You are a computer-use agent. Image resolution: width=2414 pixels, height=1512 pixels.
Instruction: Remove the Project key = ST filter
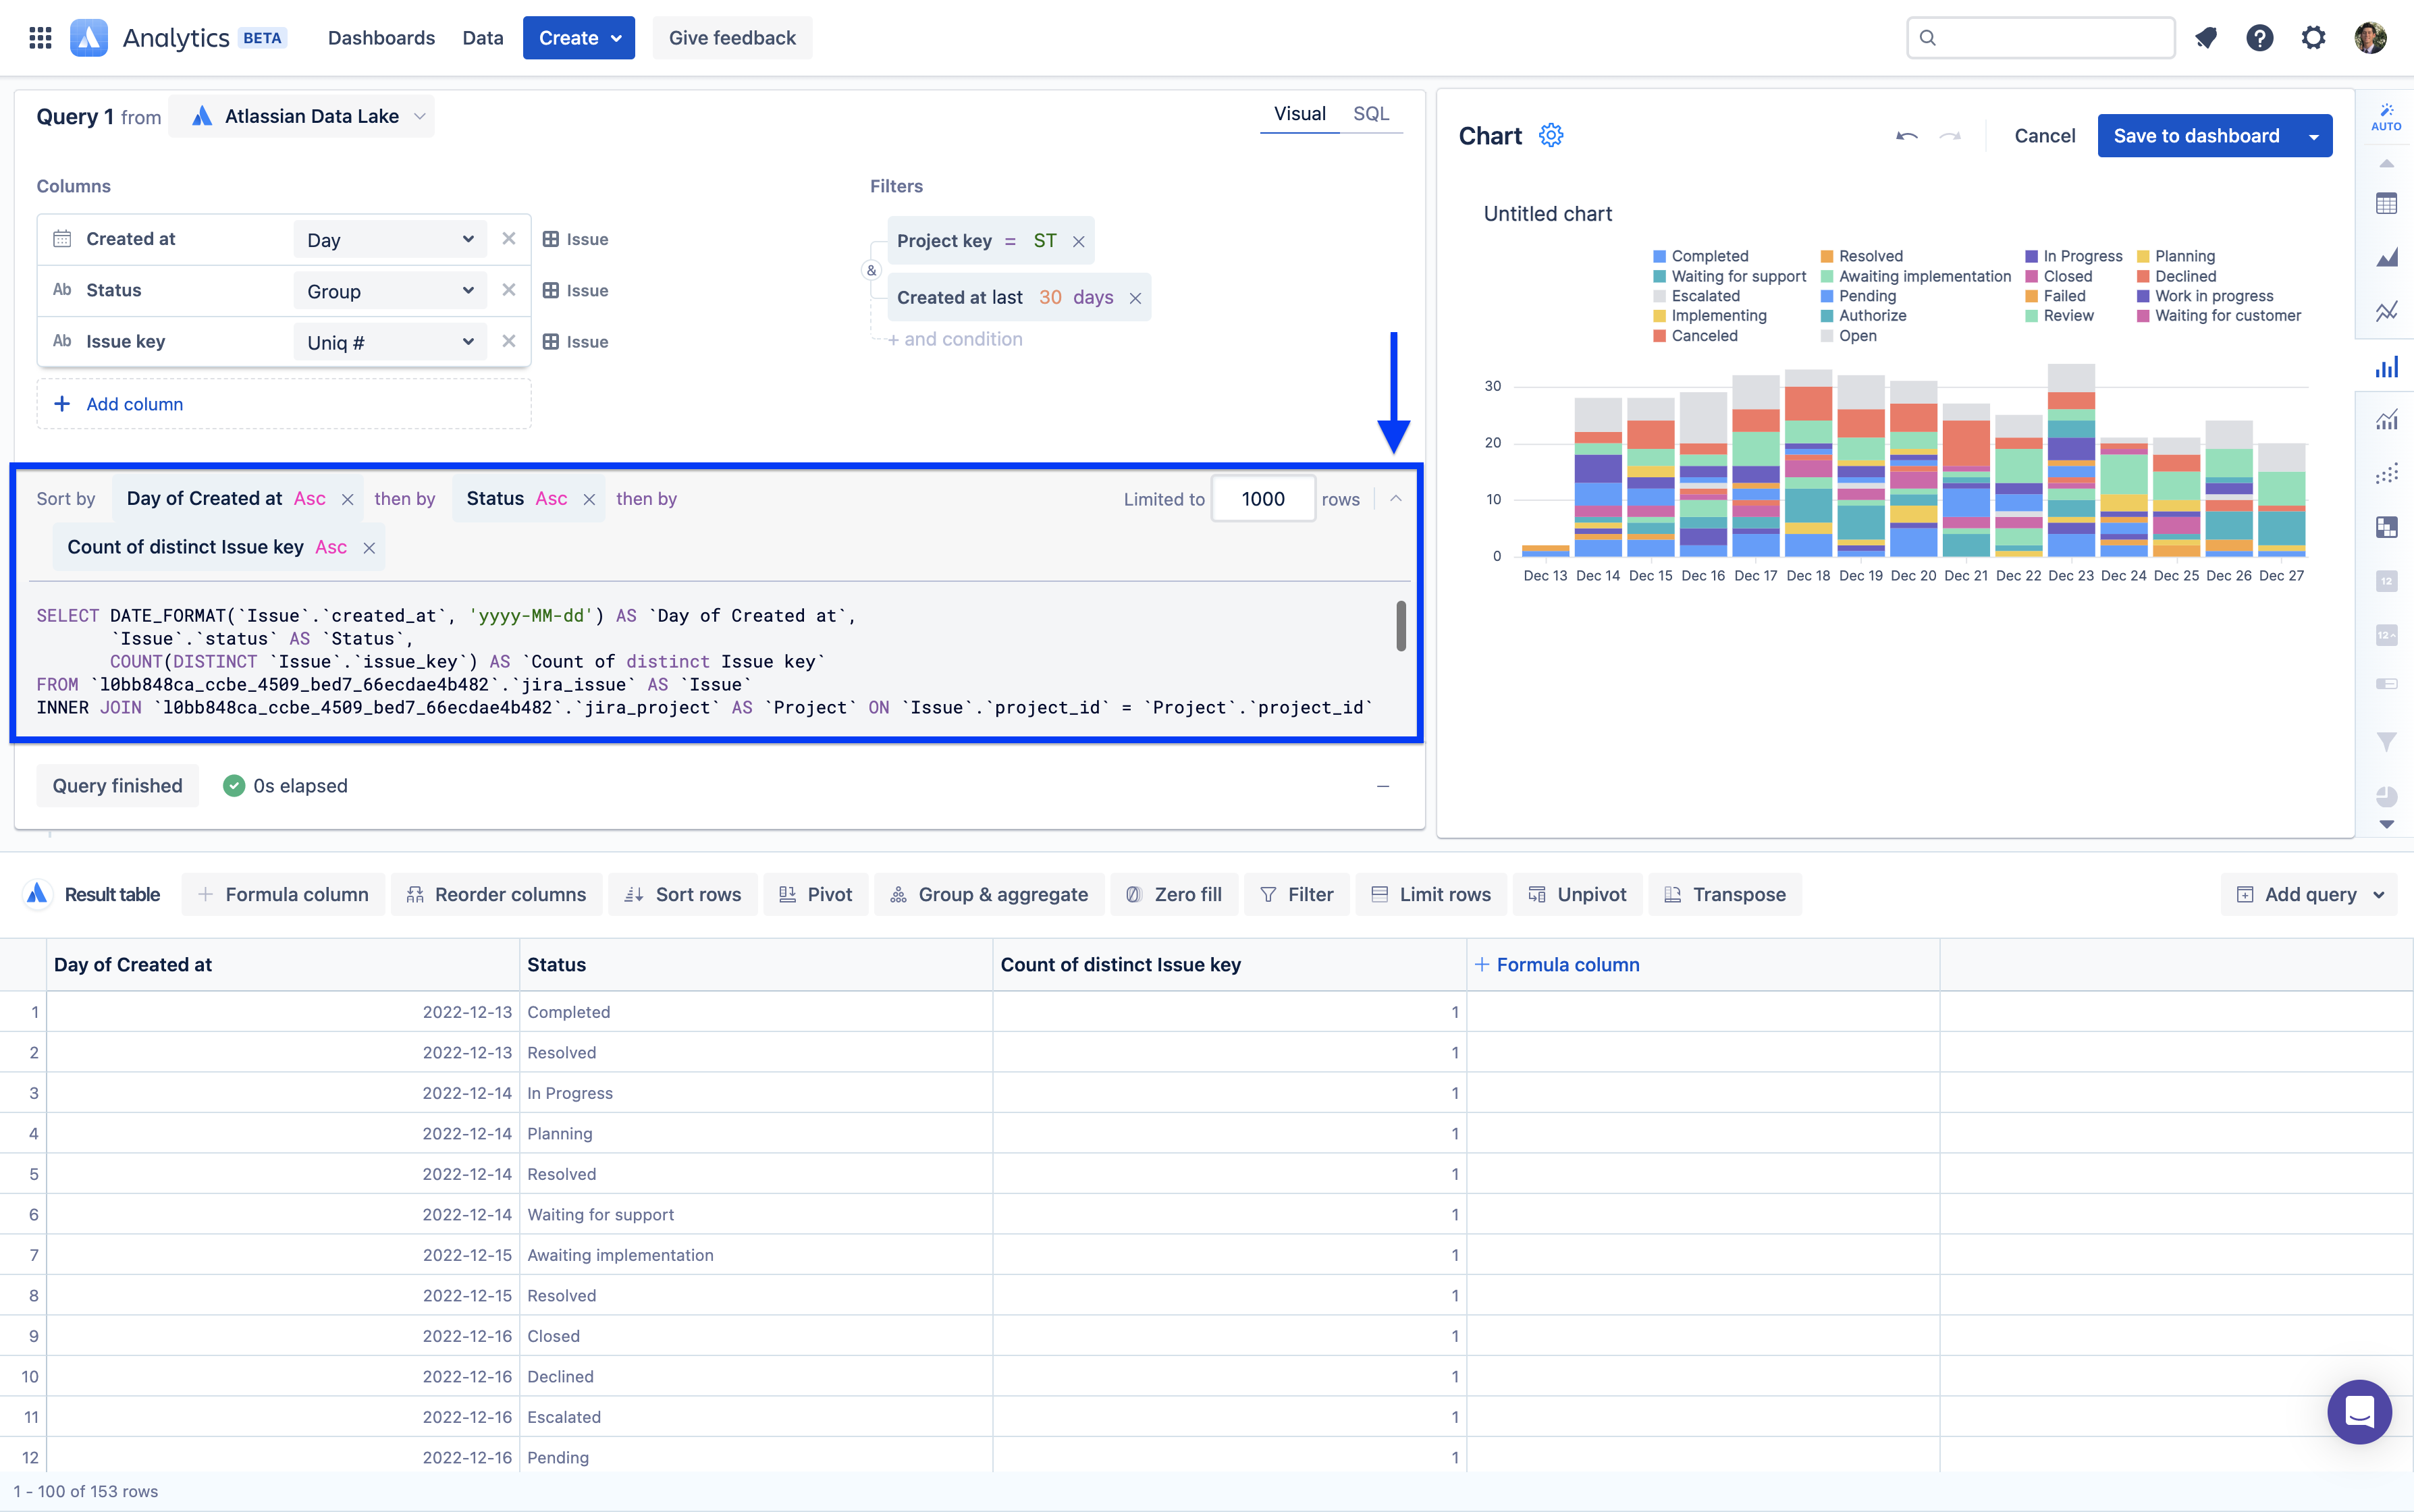[x=1078, y=241]
